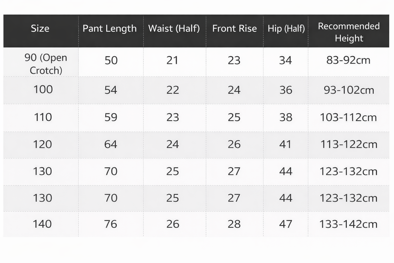Click the size 120 row label

point(43,144)
